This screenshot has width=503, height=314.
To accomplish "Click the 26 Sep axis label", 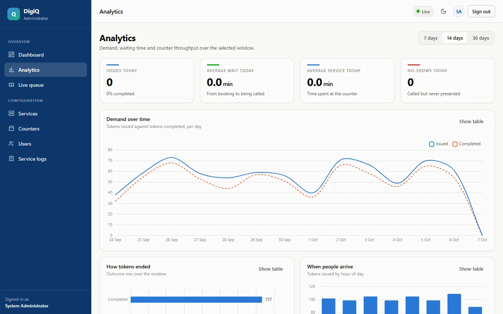I will pyautogui.click(x=172, y=240).
